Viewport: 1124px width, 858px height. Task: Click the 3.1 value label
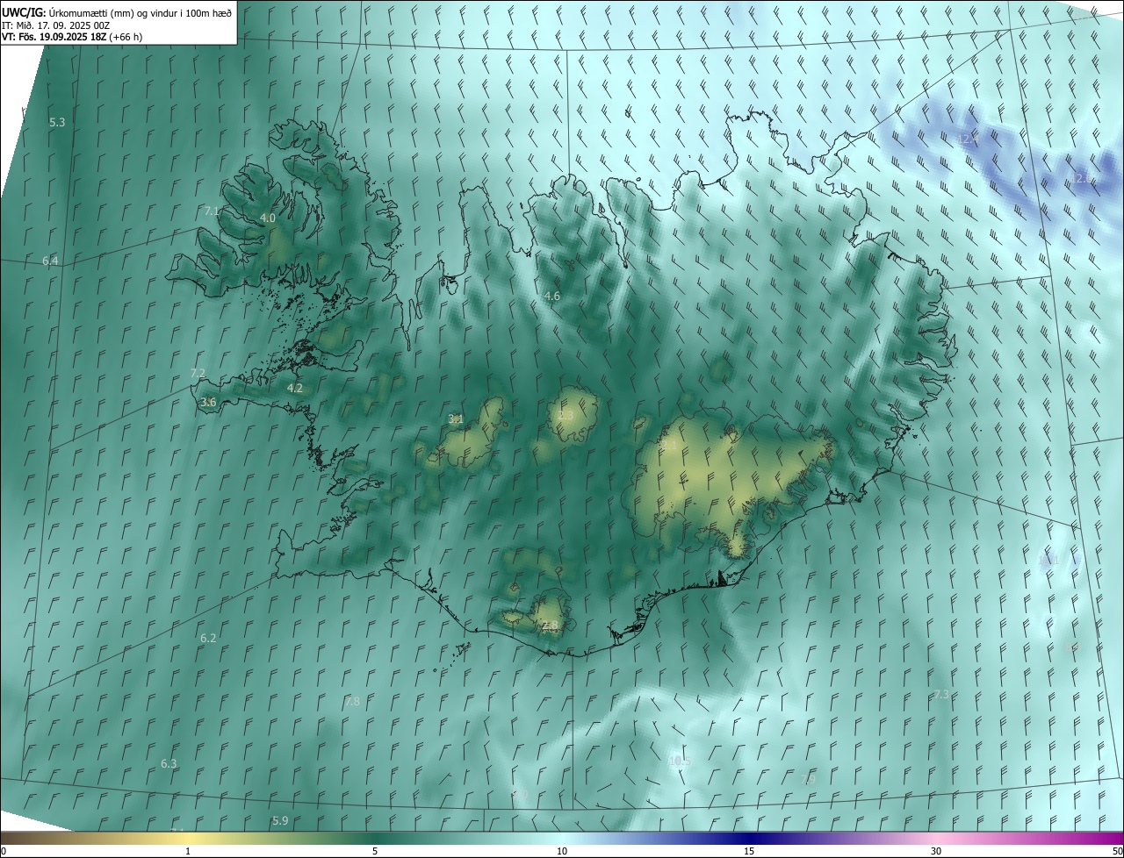[456, 418]
